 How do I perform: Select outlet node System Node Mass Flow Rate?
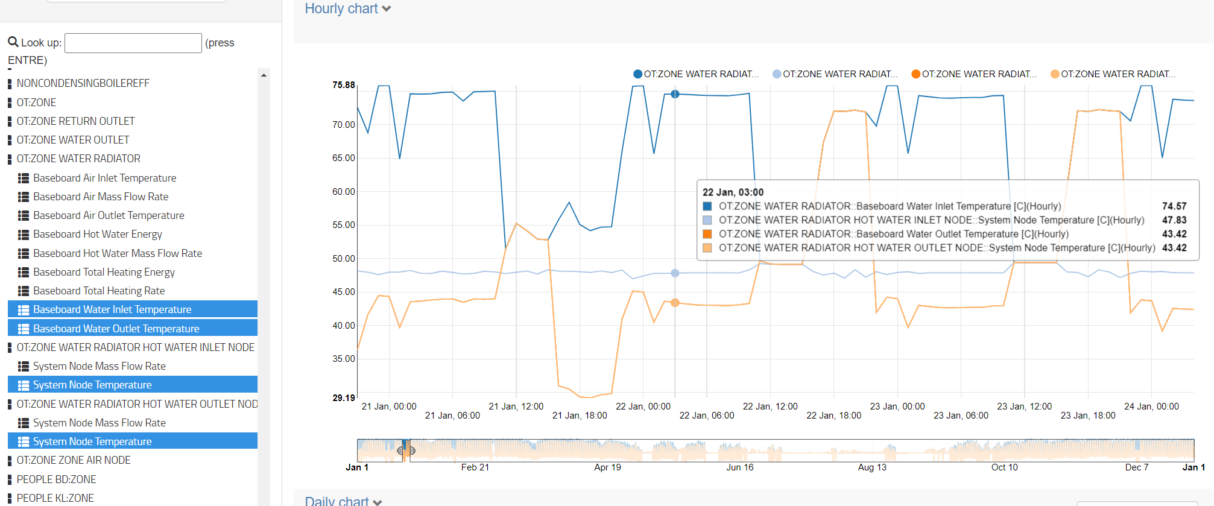100,423
